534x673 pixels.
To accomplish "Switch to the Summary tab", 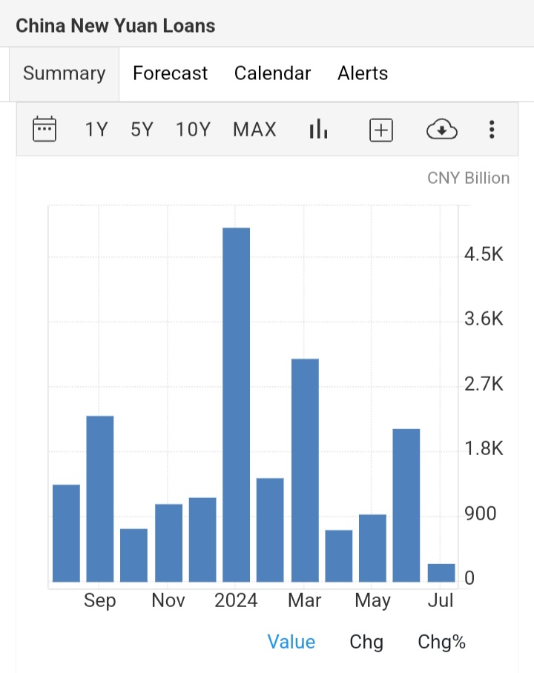I will (x=64, y=73).
